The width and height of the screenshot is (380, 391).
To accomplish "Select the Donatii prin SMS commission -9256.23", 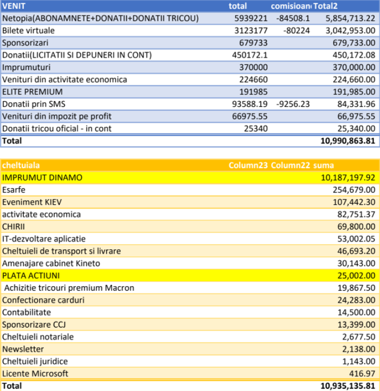I will point(293,104).
